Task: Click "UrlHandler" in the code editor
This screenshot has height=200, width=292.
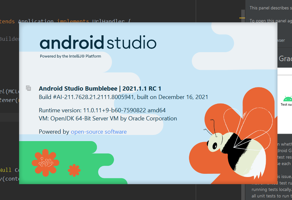Action: pos(109,21)
